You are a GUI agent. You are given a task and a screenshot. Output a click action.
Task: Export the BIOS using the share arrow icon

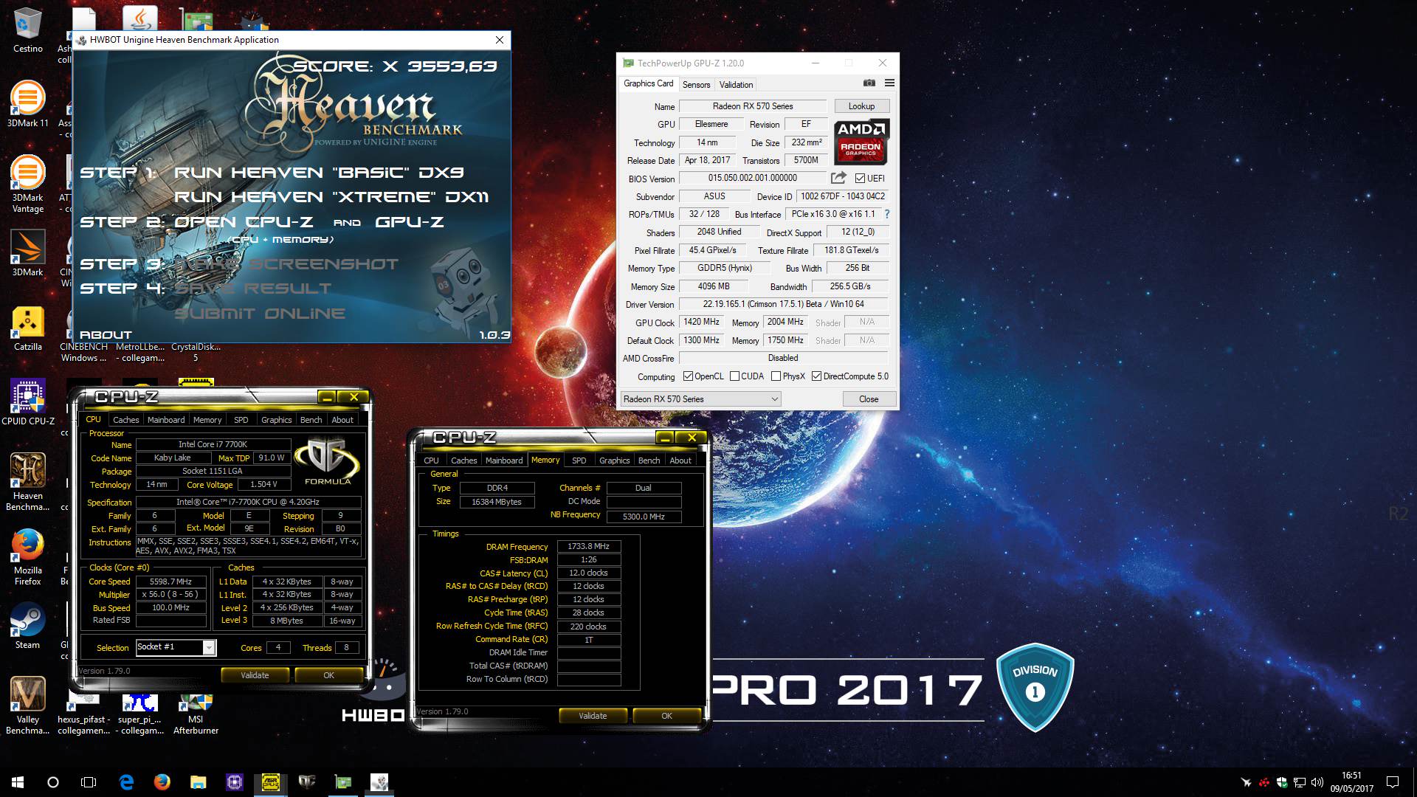838,178
